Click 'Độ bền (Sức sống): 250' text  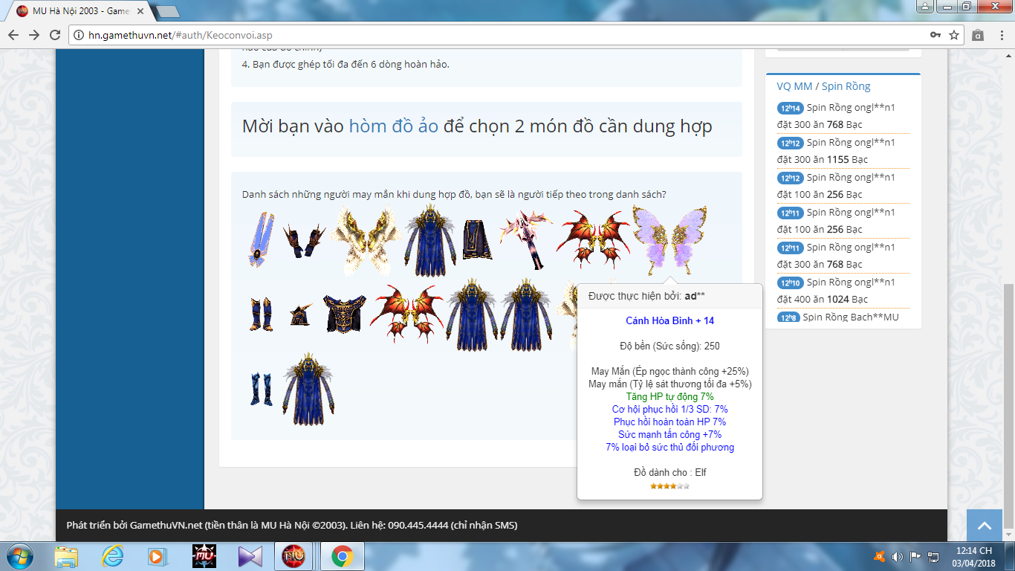[x=669, y=346]
